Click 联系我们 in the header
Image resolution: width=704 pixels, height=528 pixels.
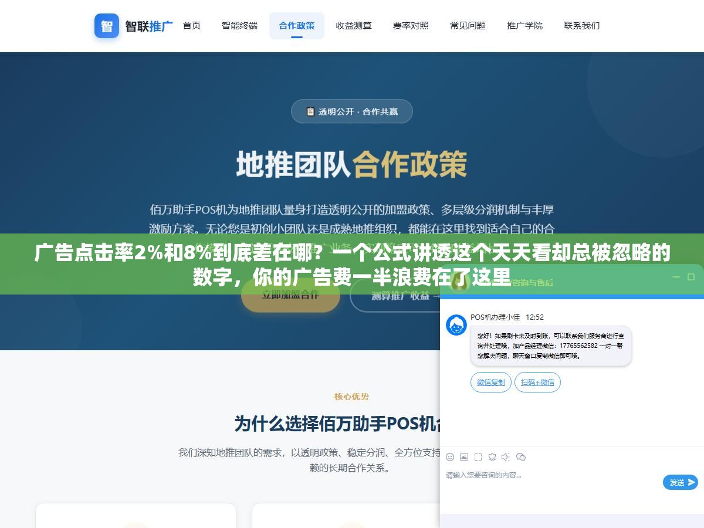[x=582, y=26]
